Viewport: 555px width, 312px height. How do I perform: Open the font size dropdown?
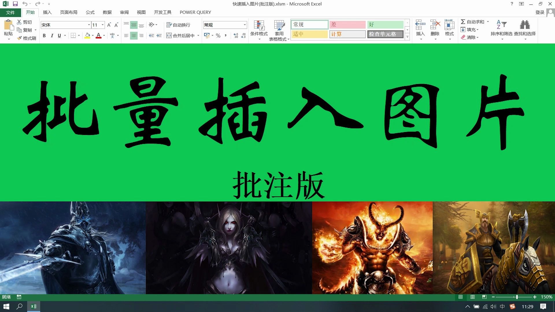click(x=102, y=25)
